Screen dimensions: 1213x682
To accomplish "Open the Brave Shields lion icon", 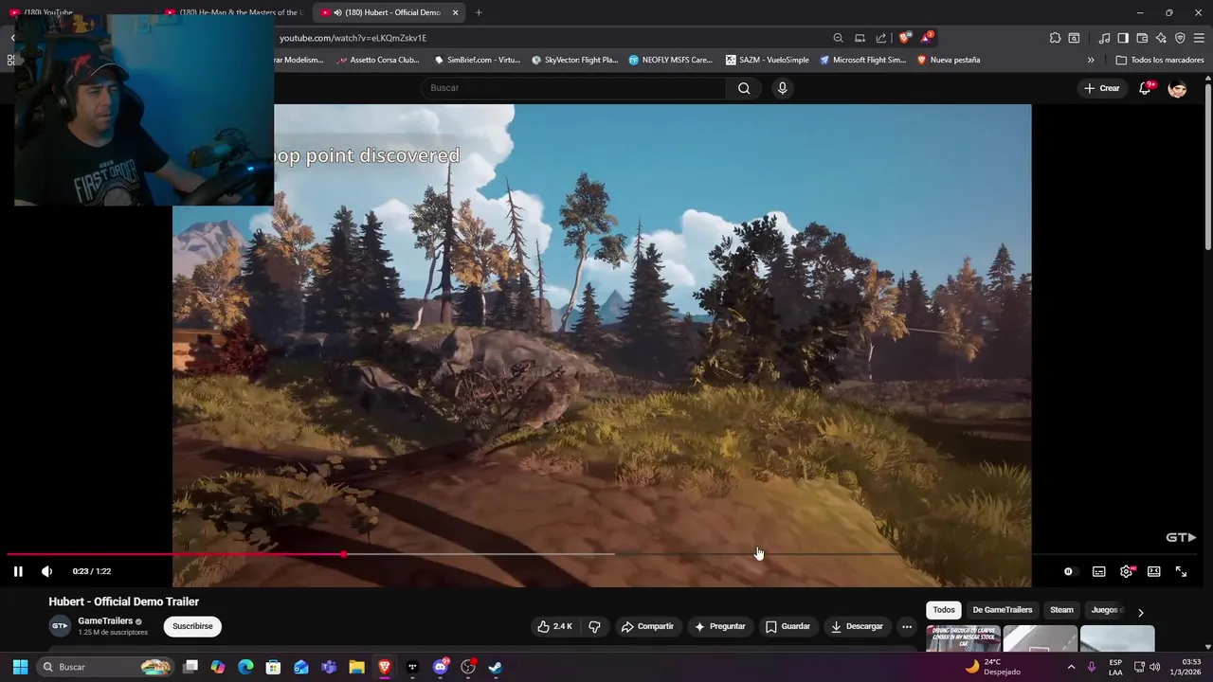I will click(x=905, y=38).
